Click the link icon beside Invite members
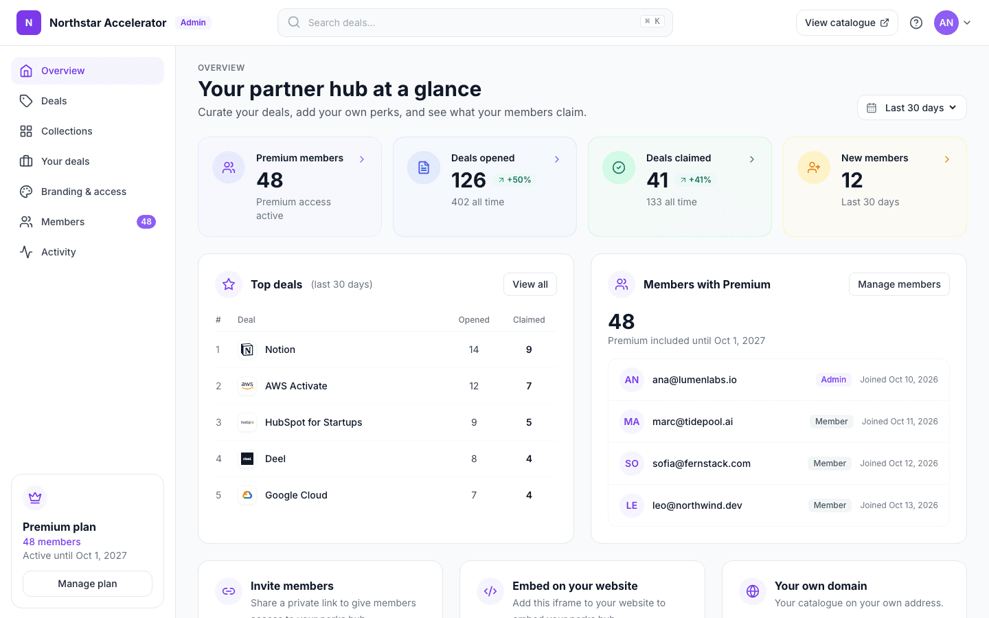 (229, 591)
